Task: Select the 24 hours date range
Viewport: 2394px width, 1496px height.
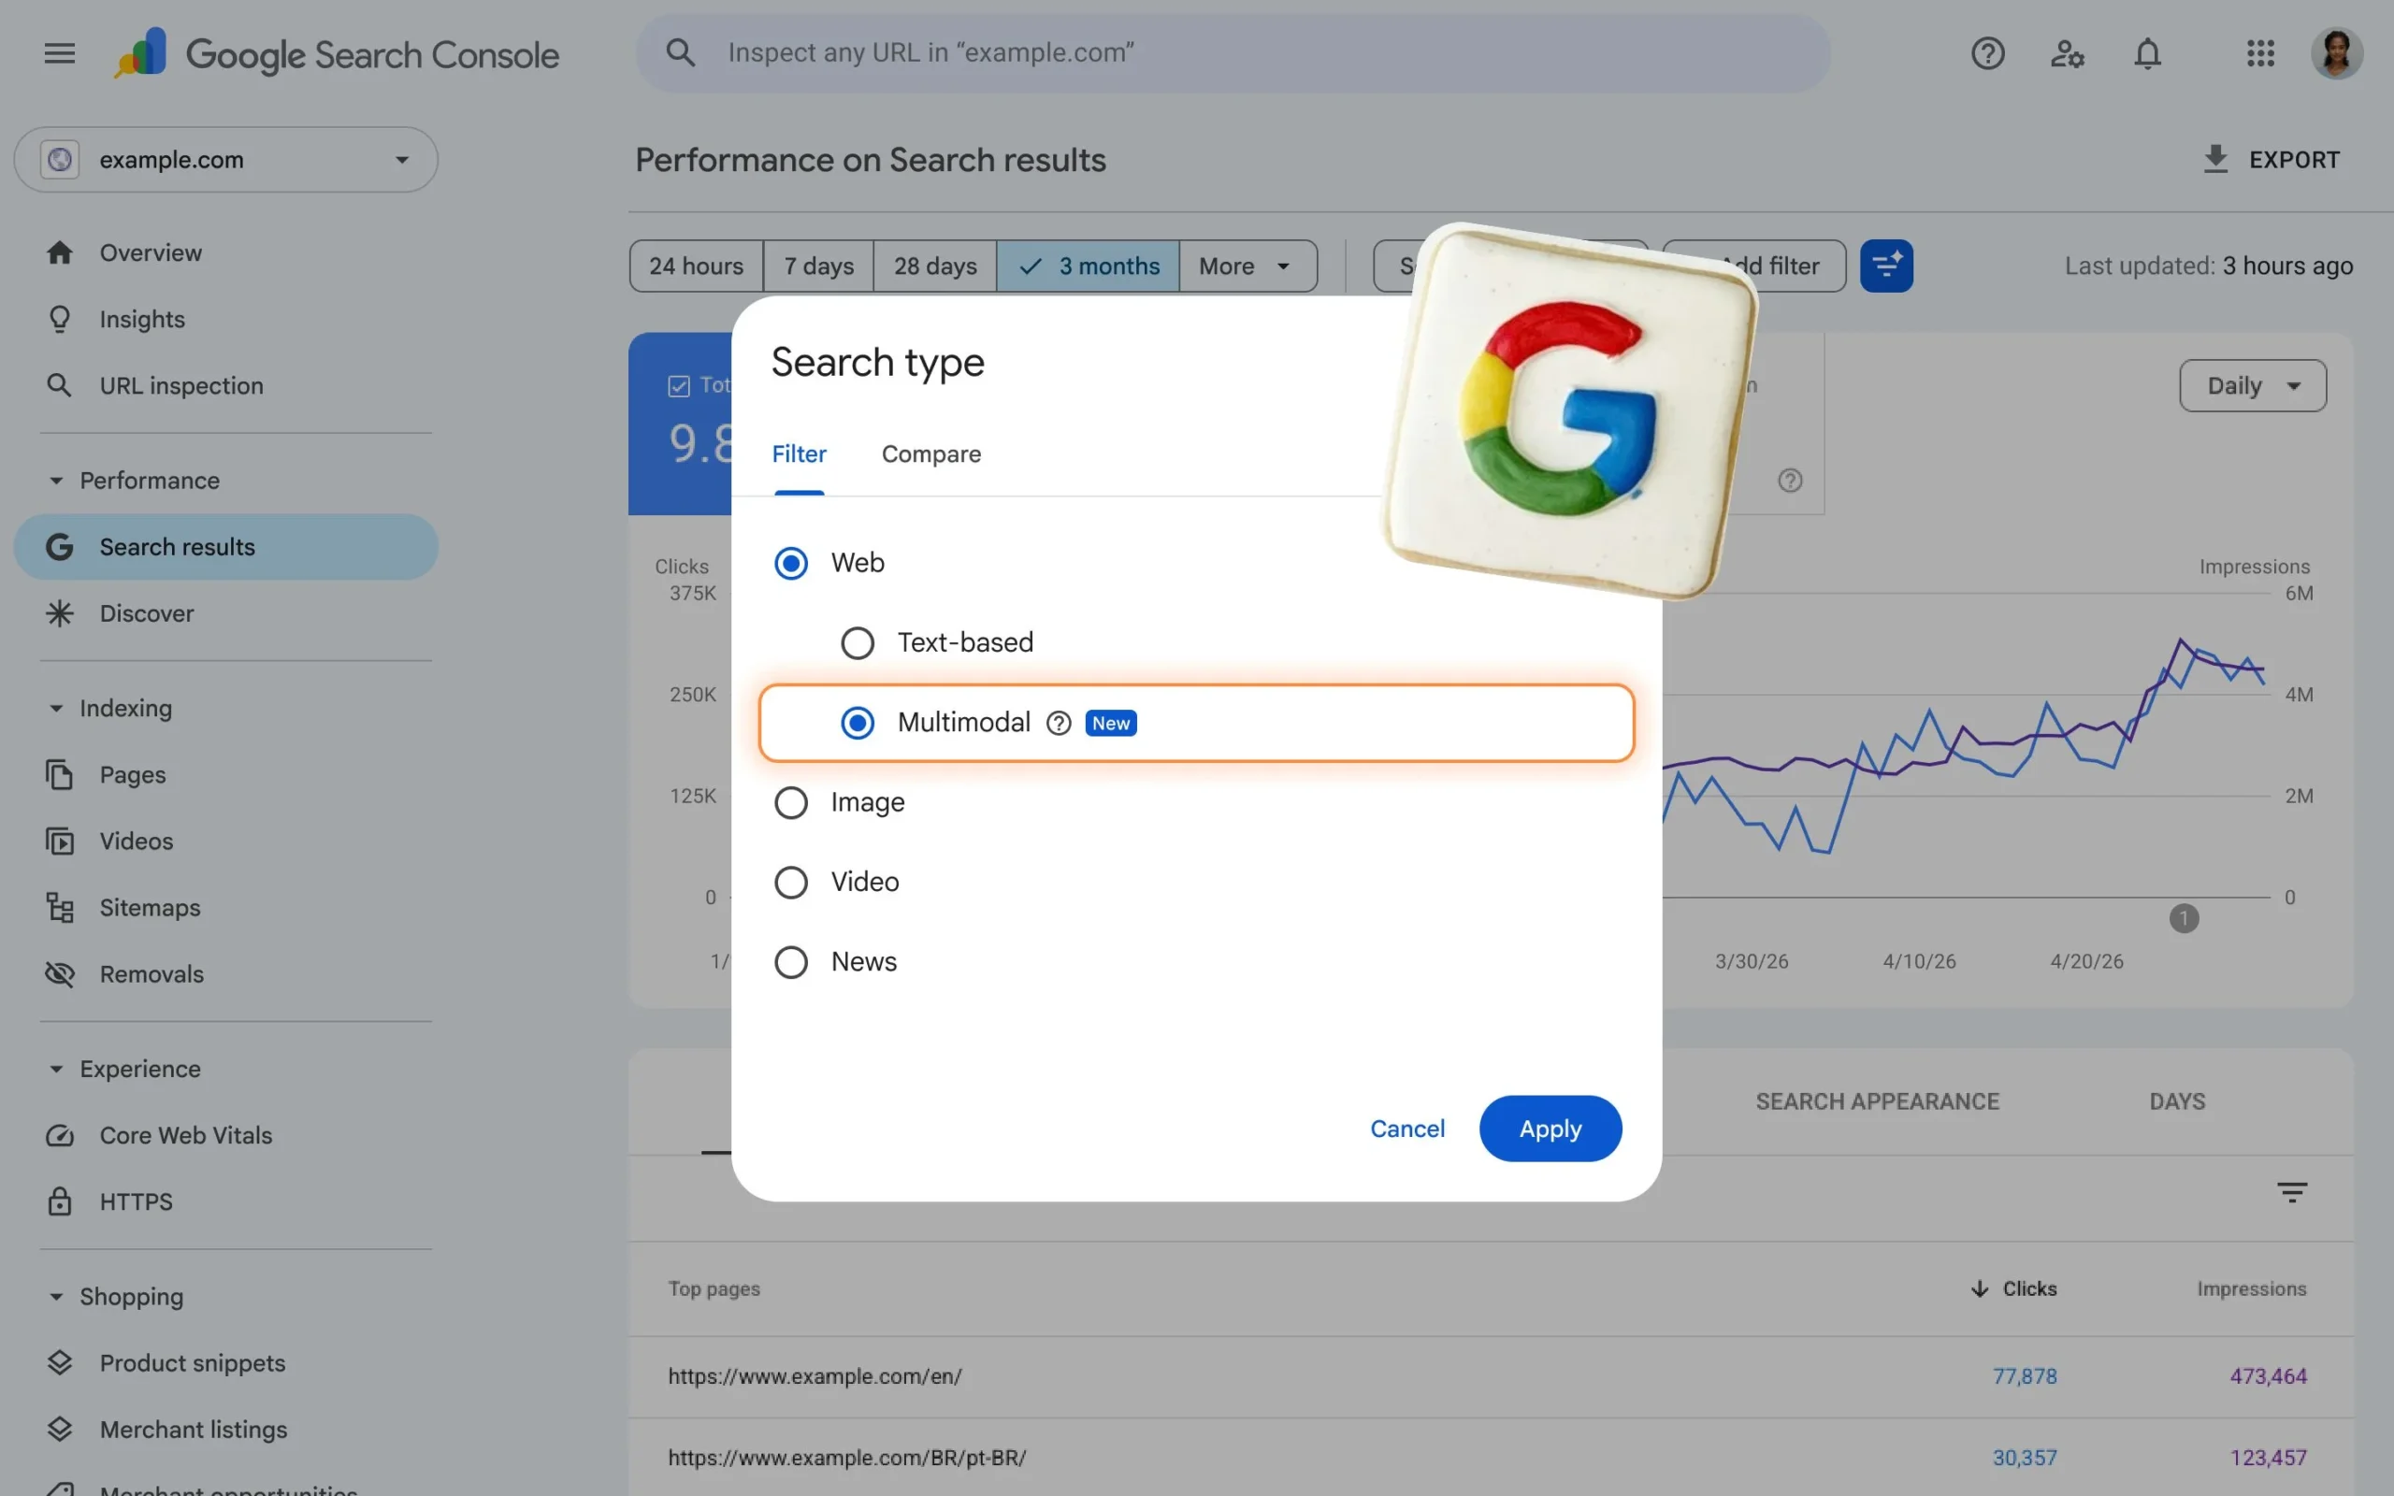Action: (696, 266)
